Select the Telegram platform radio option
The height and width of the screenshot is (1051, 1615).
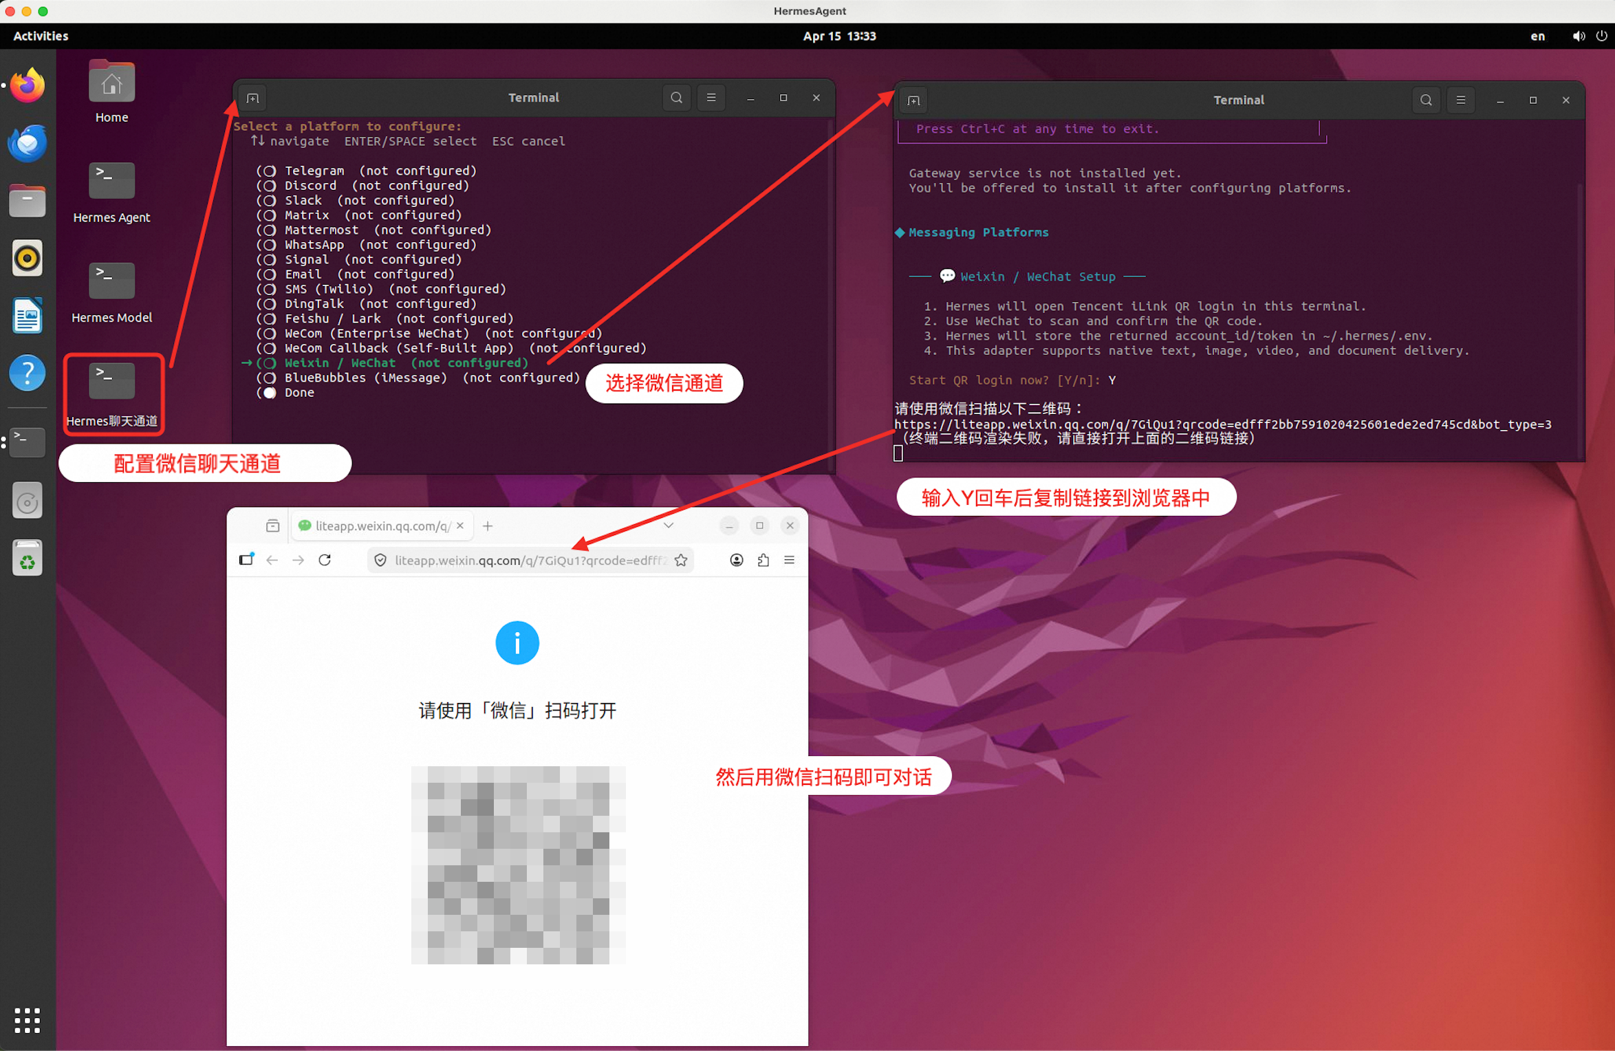269,171
